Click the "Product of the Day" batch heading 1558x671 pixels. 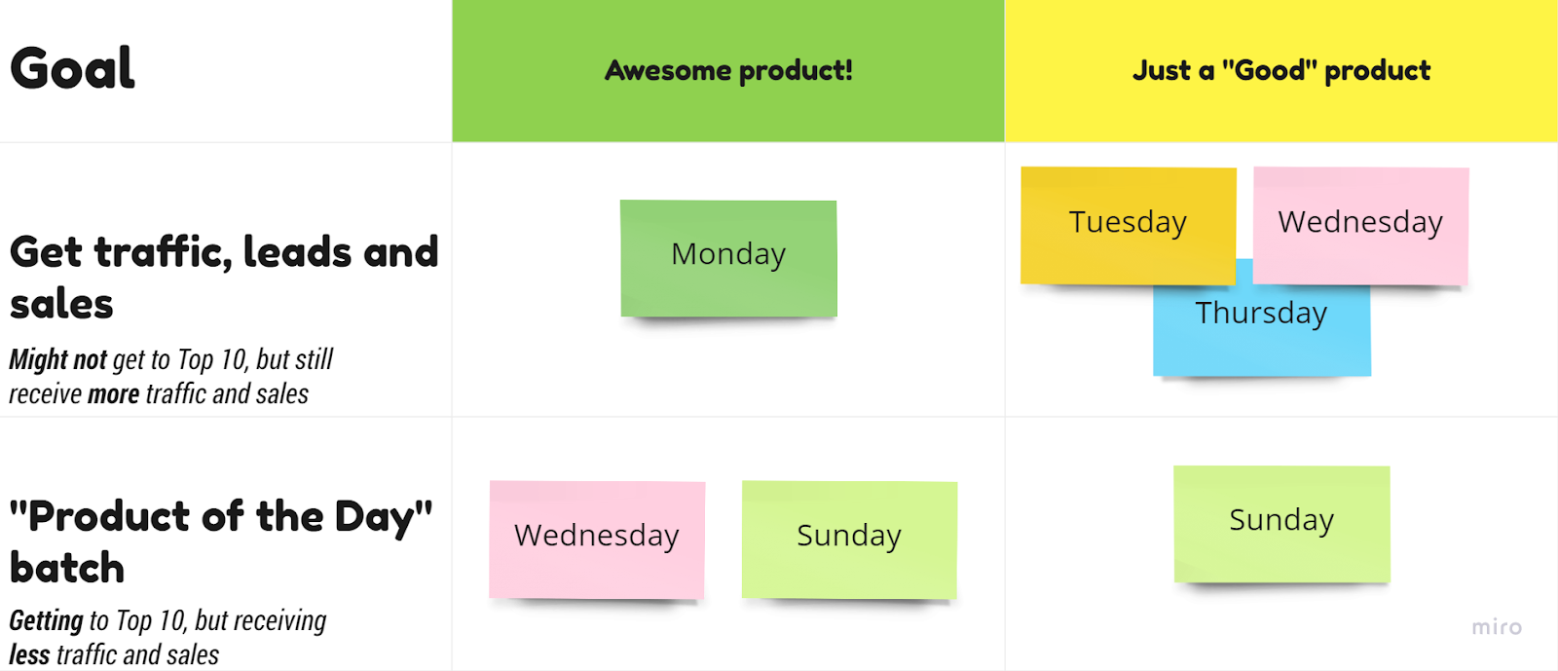221,541
